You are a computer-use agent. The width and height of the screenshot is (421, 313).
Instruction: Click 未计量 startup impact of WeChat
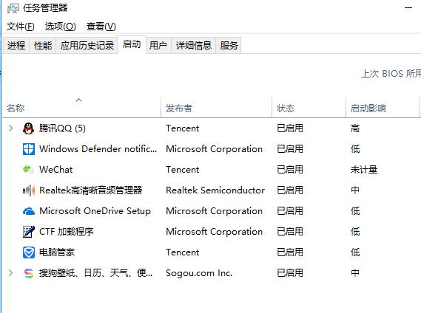pyautogui.click(x=364, y=170)
